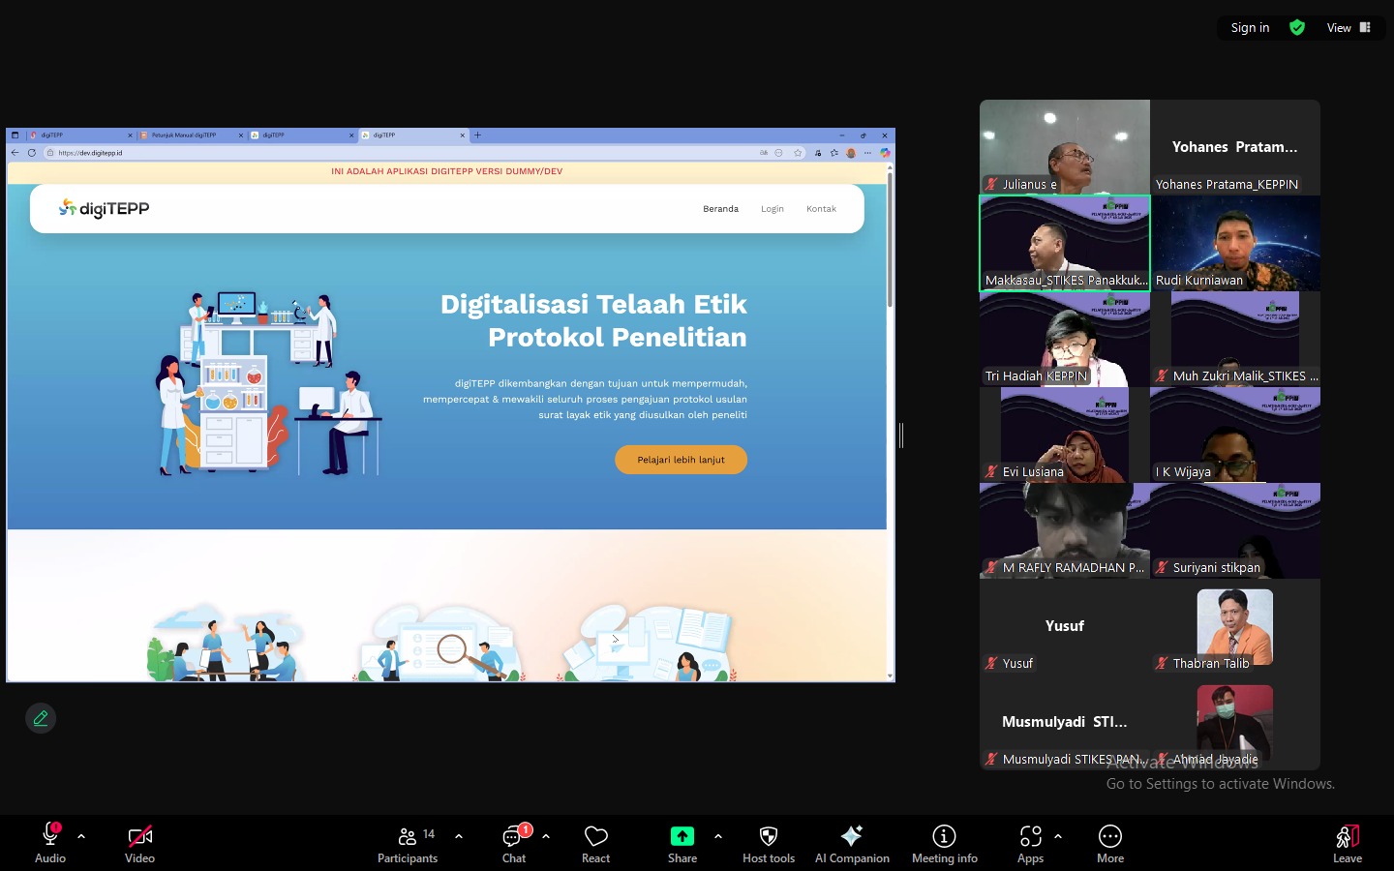The image size is (1394, 871).
Task: Click the panel divider handle beside shared screen
Action: coord(901,435)
